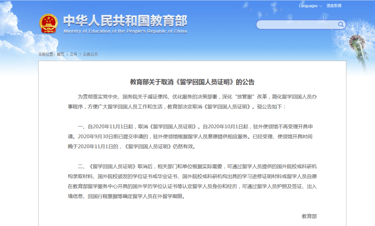375x226 pixels.
Task: Click inside the header search field
Action: (x=301, y=24)
